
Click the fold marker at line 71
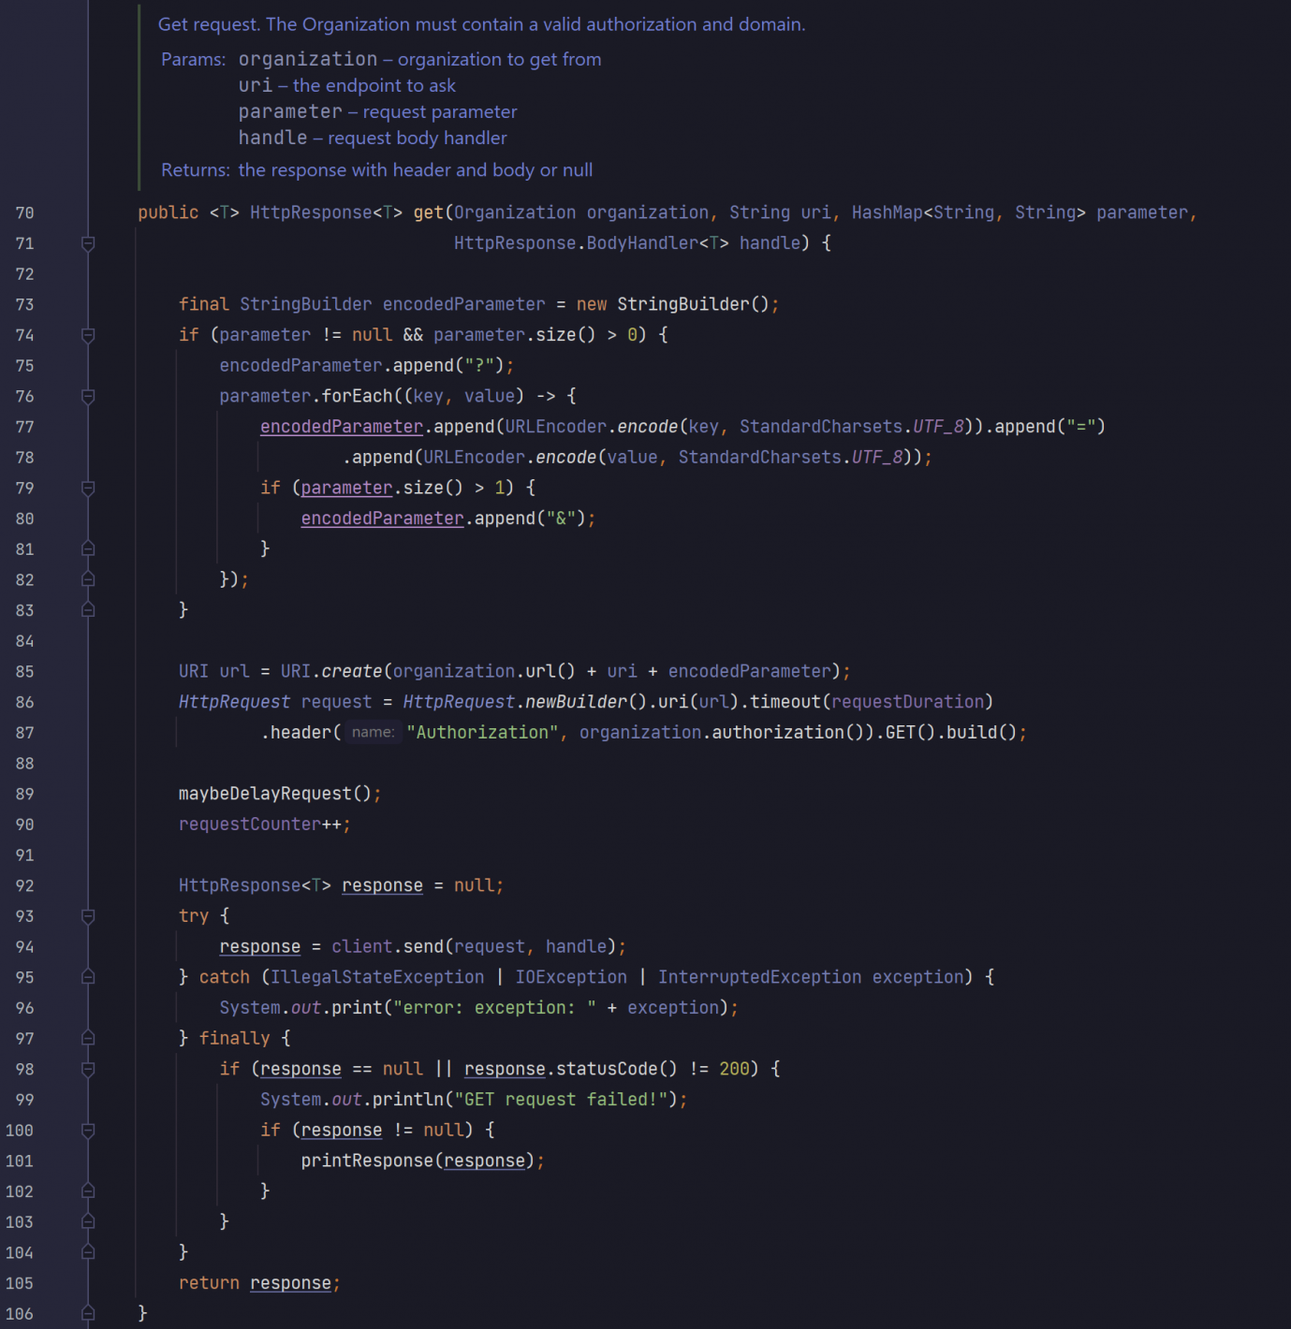point(87,243)
